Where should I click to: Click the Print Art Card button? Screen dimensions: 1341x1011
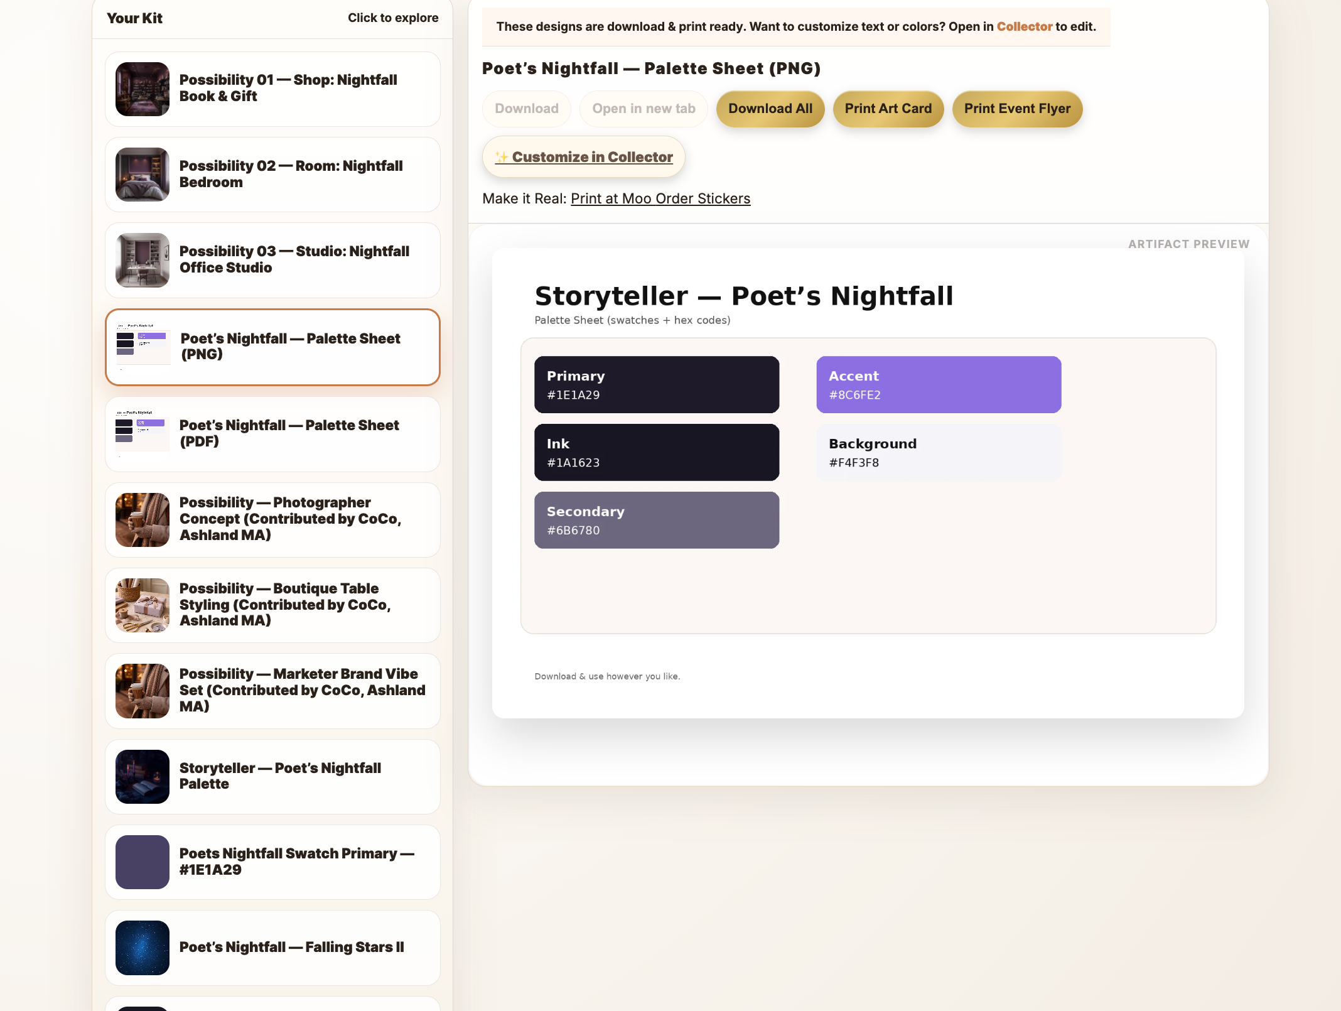888,109
